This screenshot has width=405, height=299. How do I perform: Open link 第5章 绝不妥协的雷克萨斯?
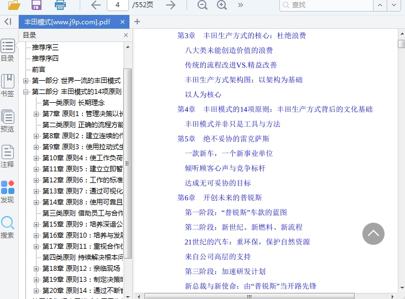click(x=223, y=139)
